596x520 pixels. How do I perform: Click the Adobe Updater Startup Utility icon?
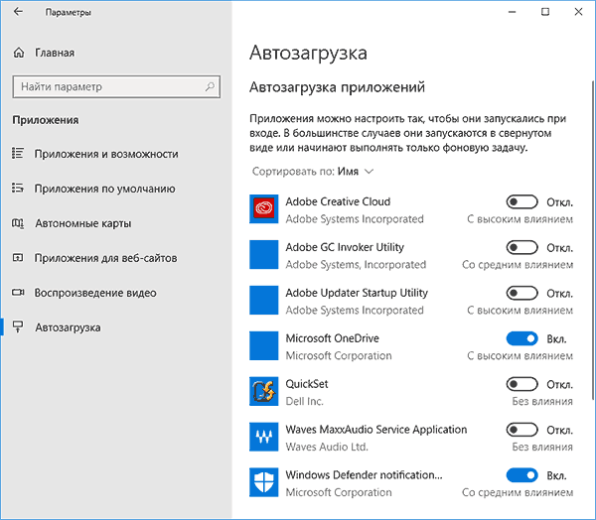click(x=264, y=300)
